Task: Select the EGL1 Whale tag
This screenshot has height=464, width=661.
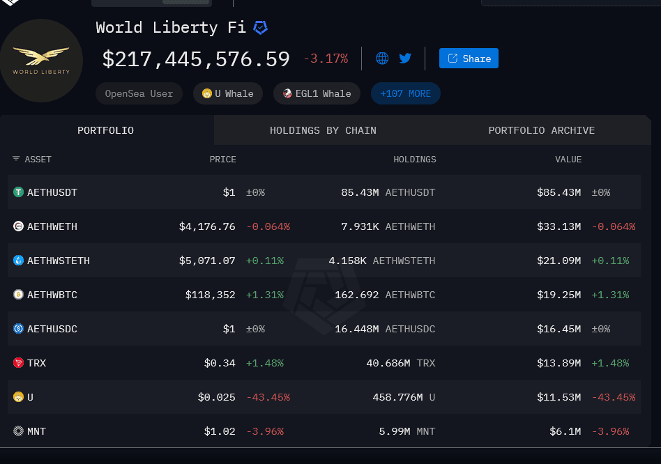Action: [317, 93]
